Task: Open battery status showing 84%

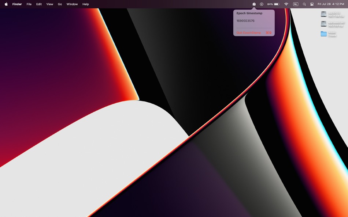Action: click(x=273, y=4)
